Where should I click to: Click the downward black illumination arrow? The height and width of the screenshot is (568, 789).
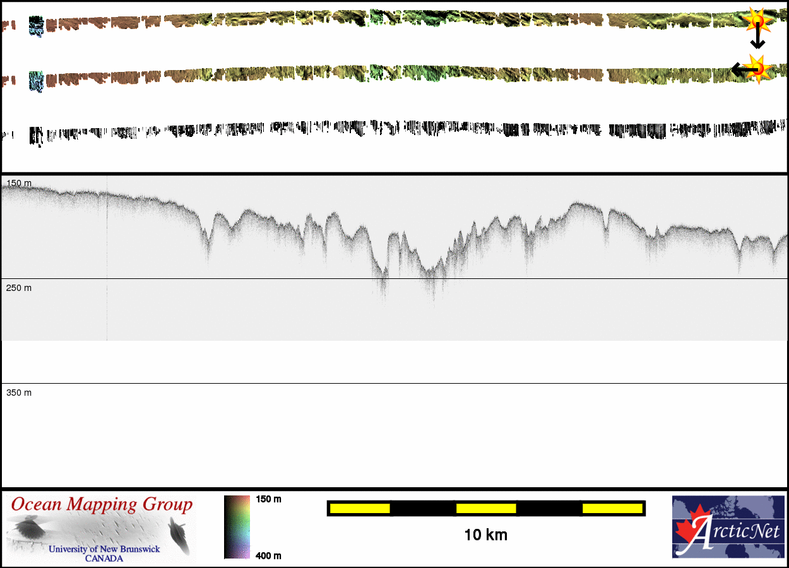(757, 40)
